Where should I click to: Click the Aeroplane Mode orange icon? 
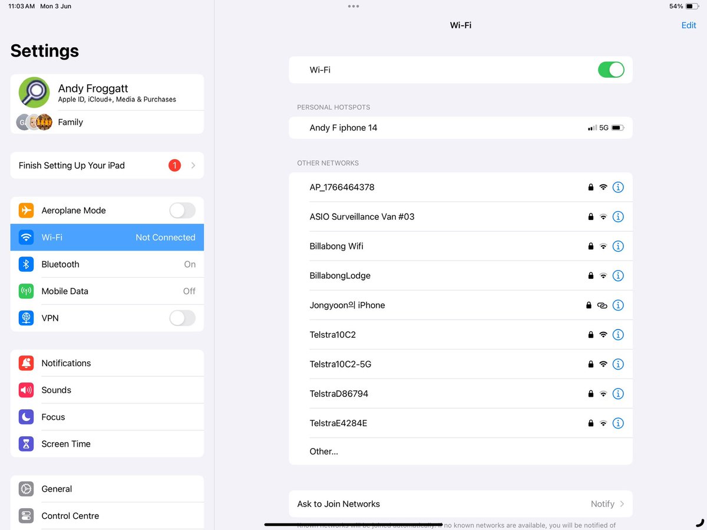tap(26, 210)
